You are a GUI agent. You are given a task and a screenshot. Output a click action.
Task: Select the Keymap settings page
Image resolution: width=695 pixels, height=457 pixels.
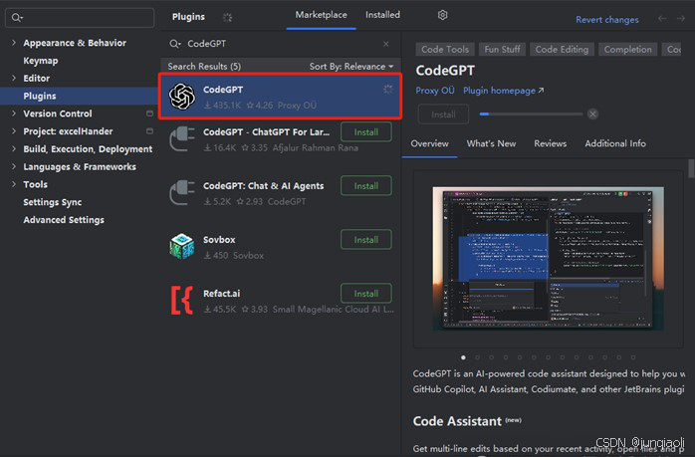point(41,61)
